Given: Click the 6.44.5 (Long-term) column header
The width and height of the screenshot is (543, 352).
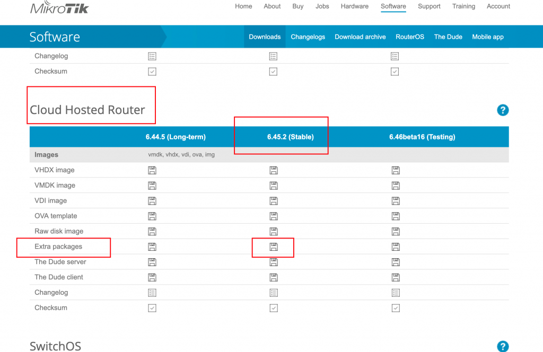Looking at the screenshot, I should click(176, 137).
